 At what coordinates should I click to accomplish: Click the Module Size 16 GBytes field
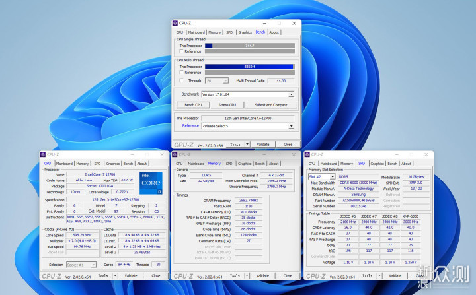pos(416,177)
